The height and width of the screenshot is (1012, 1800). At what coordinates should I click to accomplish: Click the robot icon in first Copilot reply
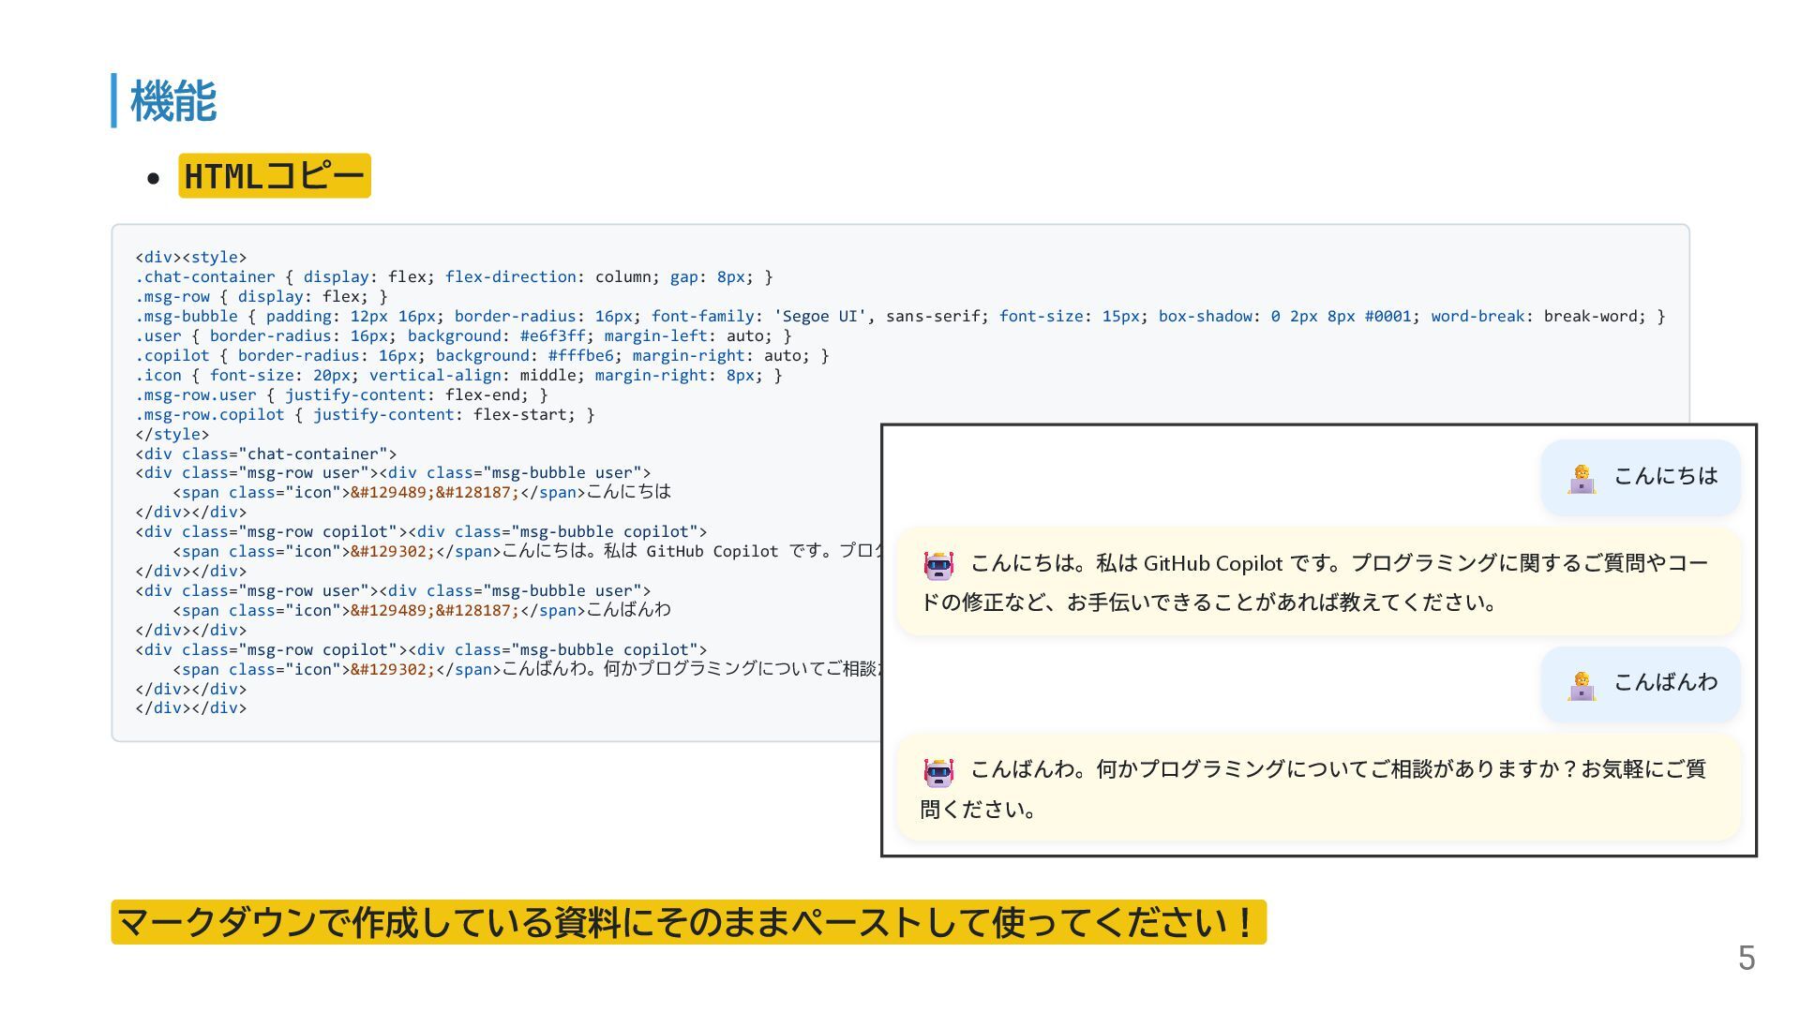click(x=938, y=565)
